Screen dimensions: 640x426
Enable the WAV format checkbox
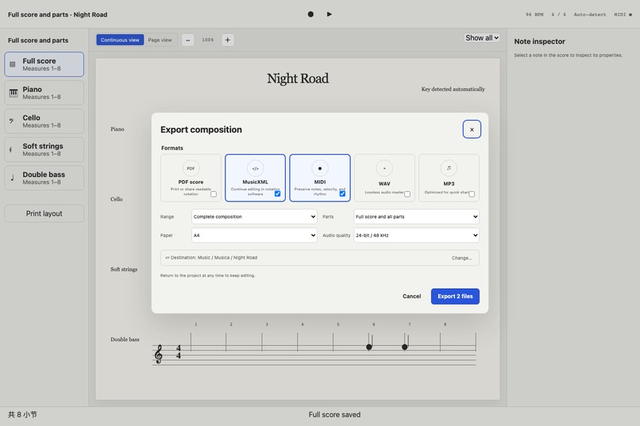click(x=407, y=194)
